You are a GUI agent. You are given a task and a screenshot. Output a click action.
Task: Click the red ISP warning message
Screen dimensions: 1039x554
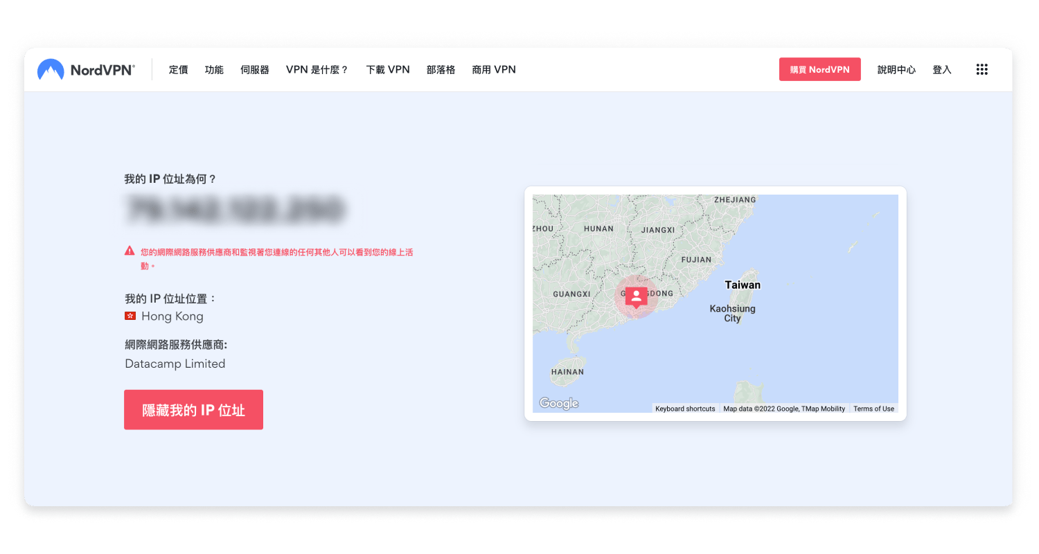click(x=277, y=258)
